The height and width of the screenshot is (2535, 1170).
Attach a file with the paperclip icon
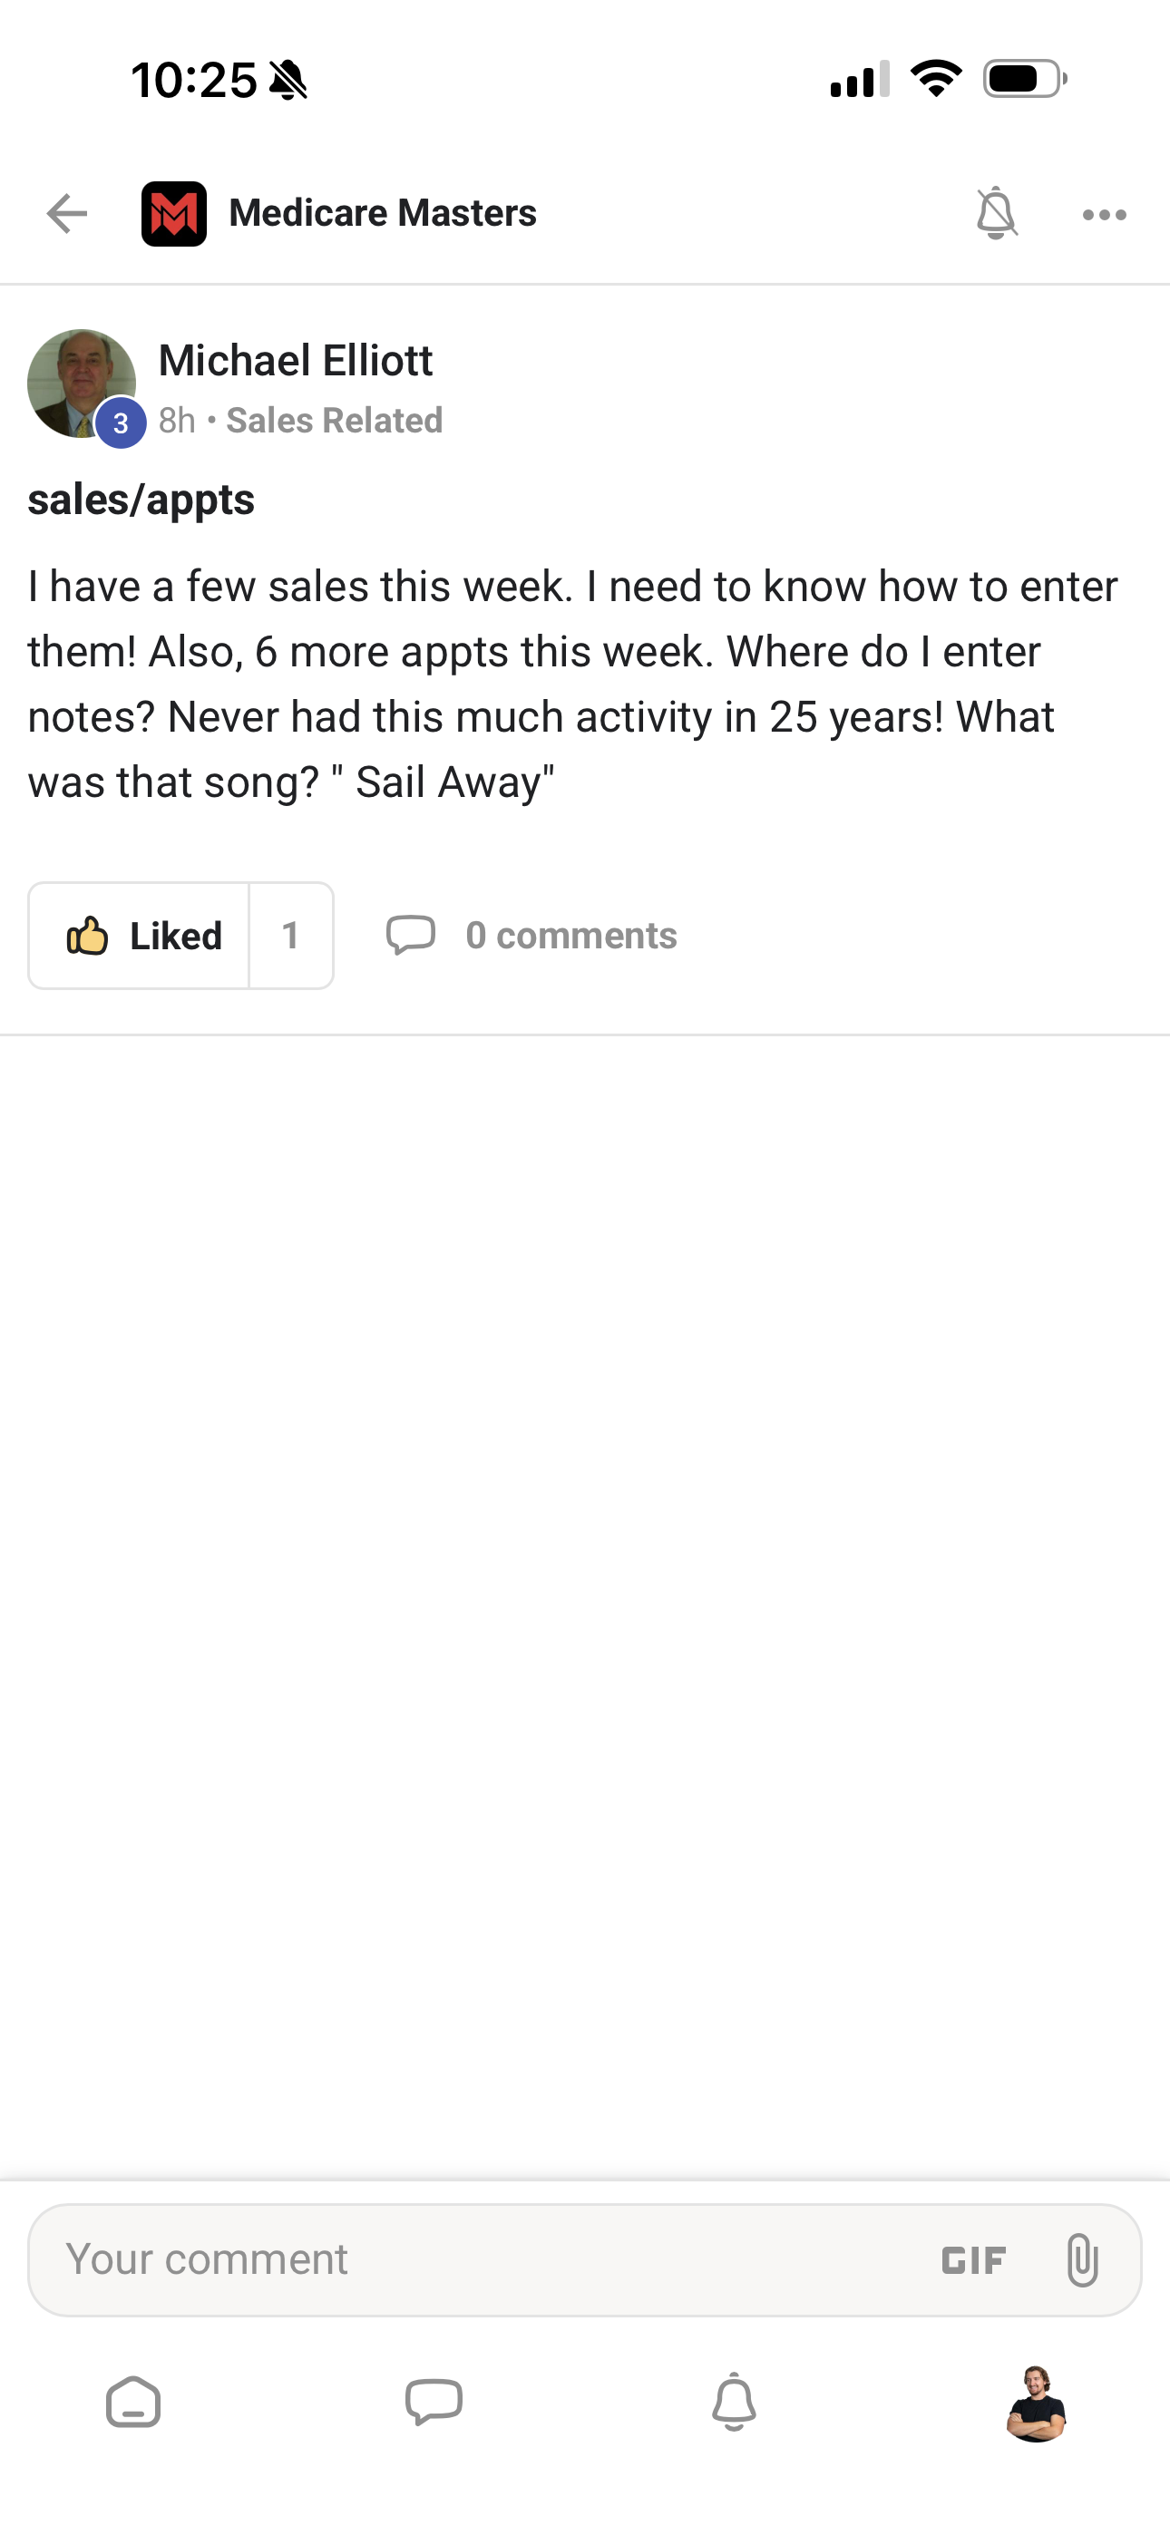[1081, 2258]
